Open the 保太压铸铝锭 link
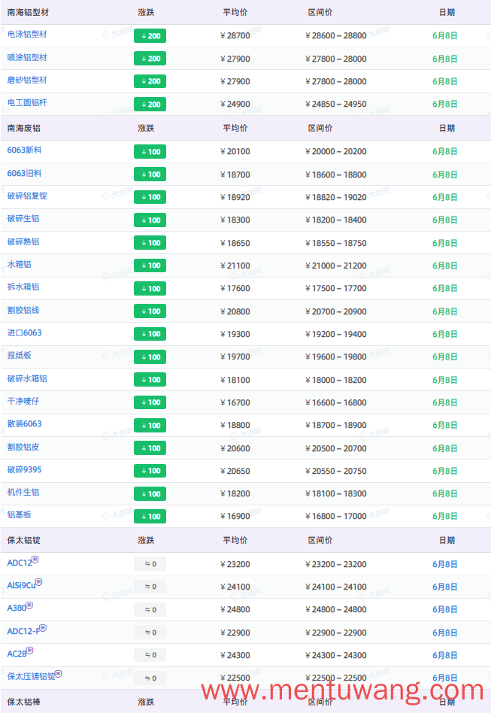Screen dimensions: 491x713 pos(31,677)
